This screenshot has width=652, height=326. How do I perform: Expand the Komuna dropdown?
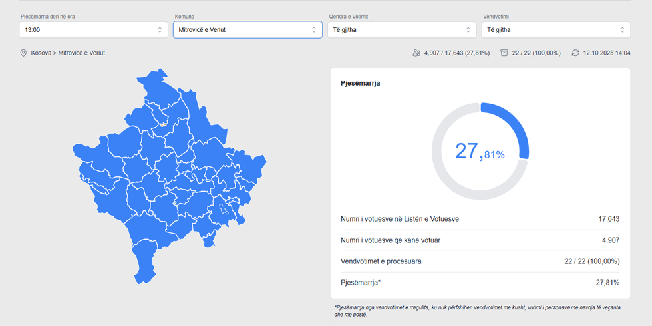(x=247, y=30)
